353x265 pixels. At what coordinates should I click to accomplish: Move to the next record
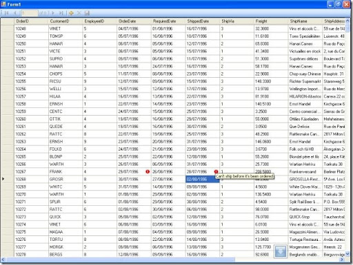coord(53,13)
